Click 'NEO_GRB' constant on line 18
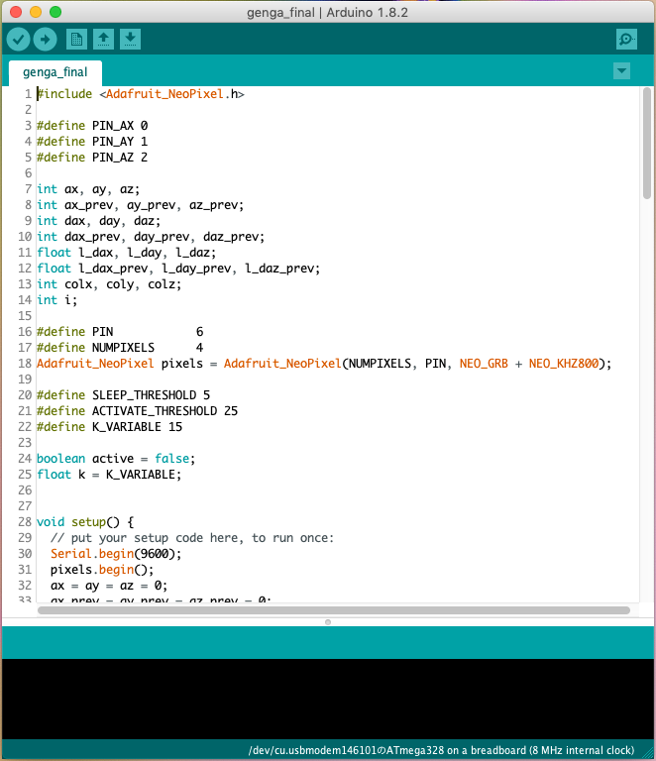The image size is (656, 761). pyautogui.click(x=484, y=364)
